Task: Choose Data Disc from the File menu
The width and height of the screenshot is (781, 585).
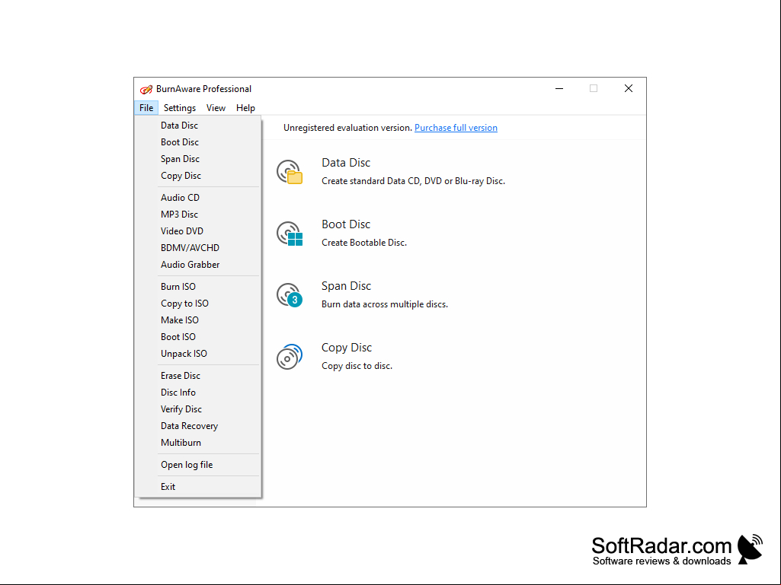Action: 198,126
